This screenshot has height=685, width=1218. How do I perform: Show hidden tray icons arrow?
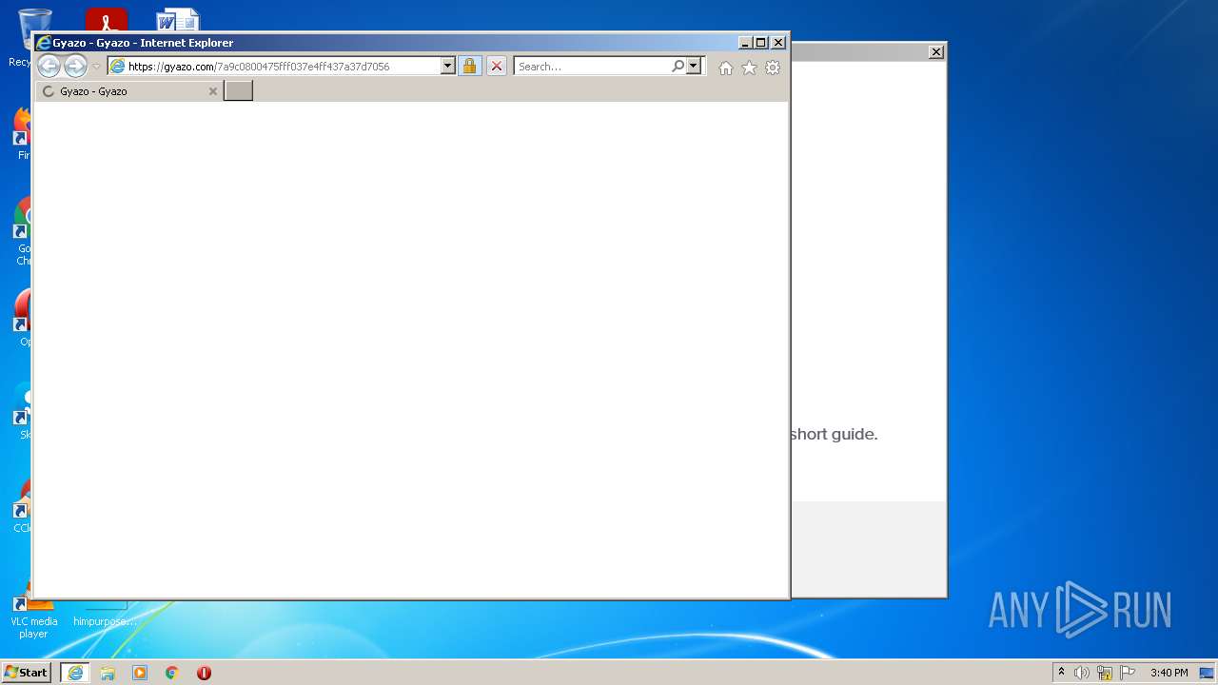click(1061, 673)
